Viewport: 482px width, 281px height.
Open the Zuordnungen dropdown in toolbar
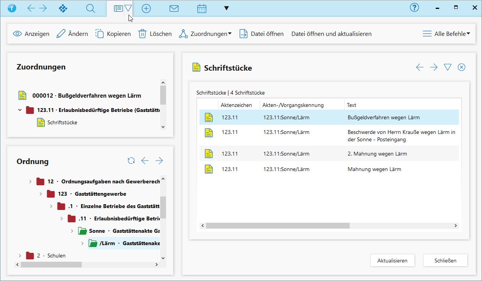[x=205, y=34]
